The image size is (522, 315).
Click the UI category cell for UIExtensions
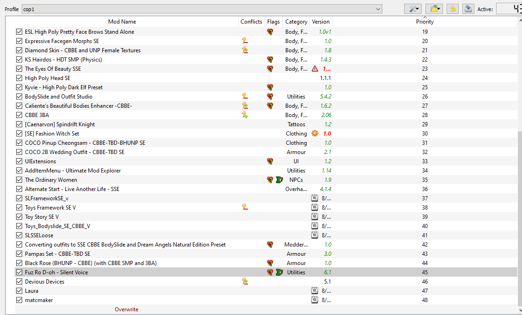pos(296,161)
